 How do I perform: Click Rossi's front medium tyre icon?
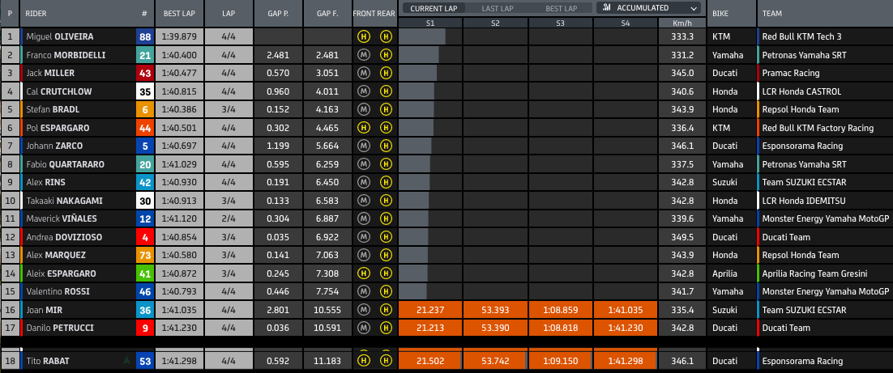tap(363, 292)
